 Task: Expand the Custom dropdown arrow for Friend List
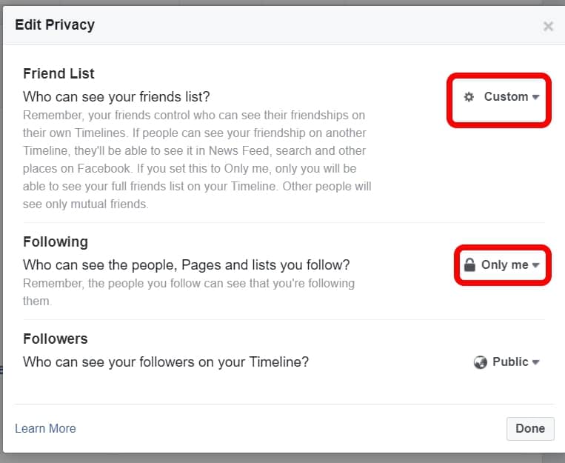tap(535, 98)
